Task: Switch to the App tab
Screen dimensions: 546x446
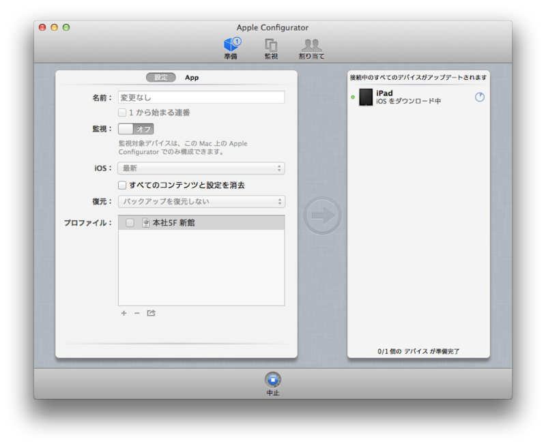Action: (x=192, y=78)
